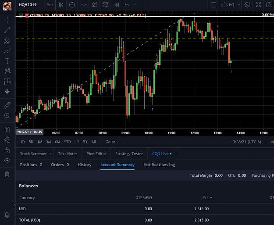Change the 5m chart interval
Image resolution: width=274 pixels, height=225 pixels.
point(50,5)
